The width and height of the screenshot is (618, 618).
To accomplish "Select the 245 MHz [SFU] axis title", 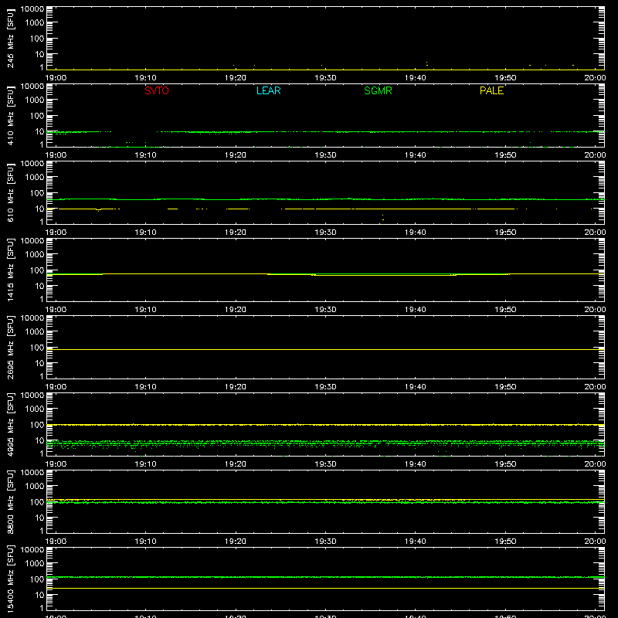I will point(10,38).
